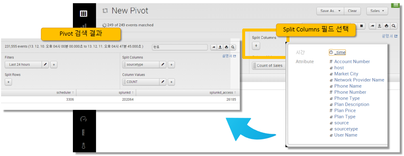The image size is (404, 156).
Task: Open the export share arrow icon
Action: [214, 47]
